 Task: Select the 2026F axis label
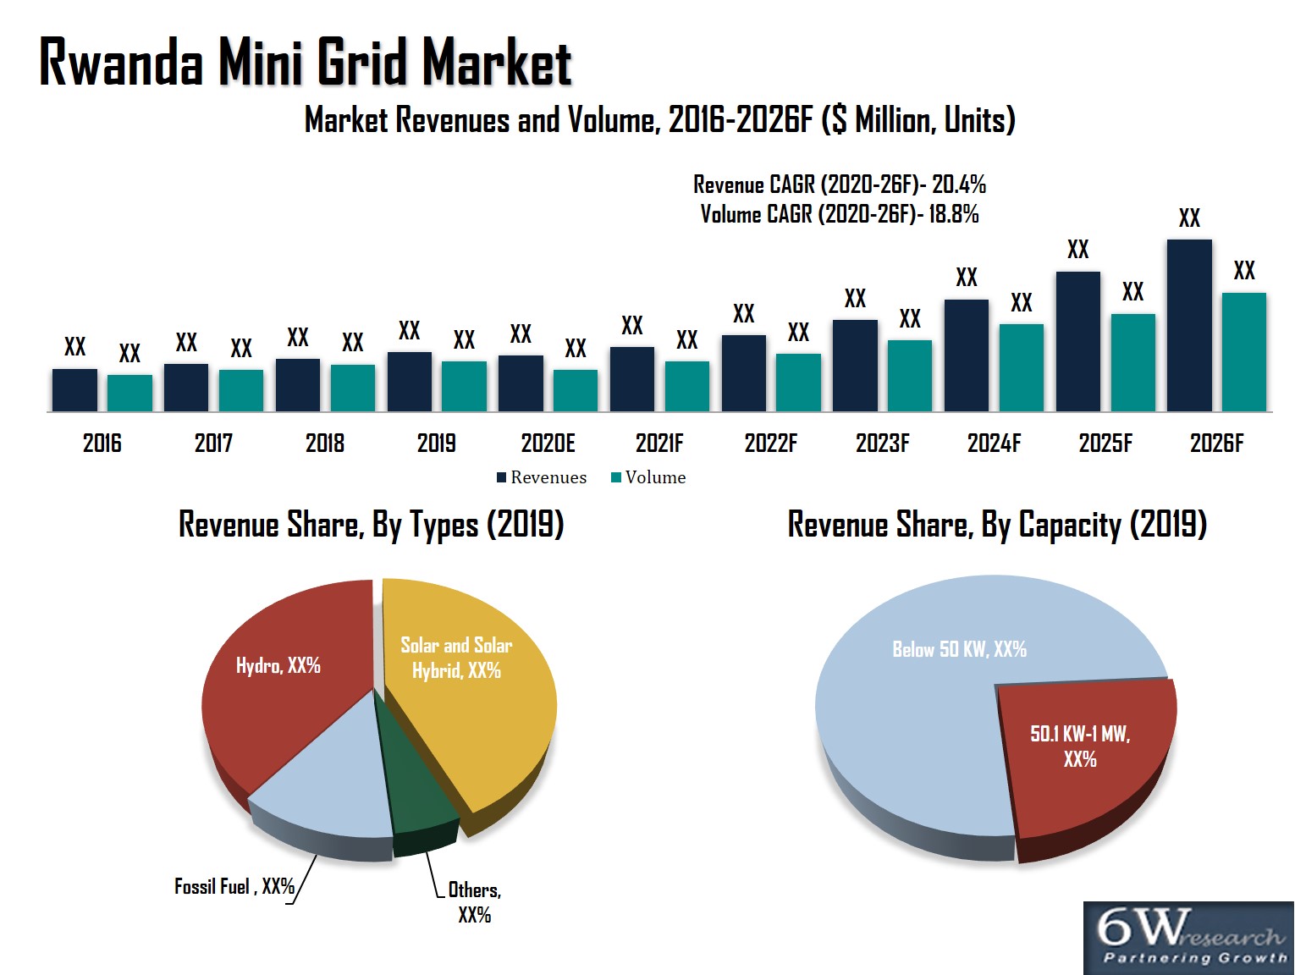1217,443
